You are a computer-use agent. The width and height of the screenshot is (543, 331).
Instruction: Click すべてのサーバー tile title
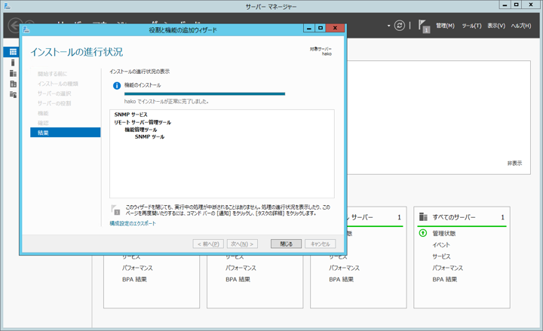pyautogui.click(x=454, y=217)
